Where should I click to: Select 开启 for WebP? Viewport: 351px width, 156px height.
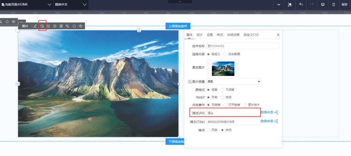(x=209, y=97)
